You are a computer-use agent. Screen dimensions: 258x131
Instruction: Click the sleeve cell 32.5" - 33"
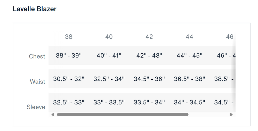[x=69, y=102]
